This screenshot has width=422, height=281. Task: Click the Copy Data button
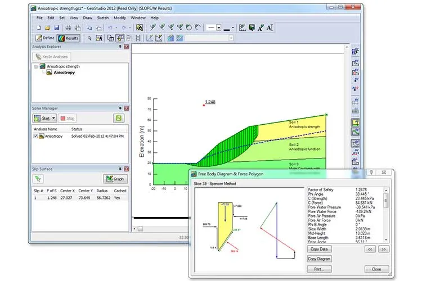(x=319, y=249)
